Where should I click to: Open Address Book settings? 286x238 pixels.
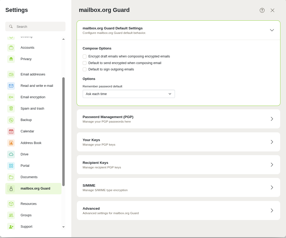(x=33, y=143)
